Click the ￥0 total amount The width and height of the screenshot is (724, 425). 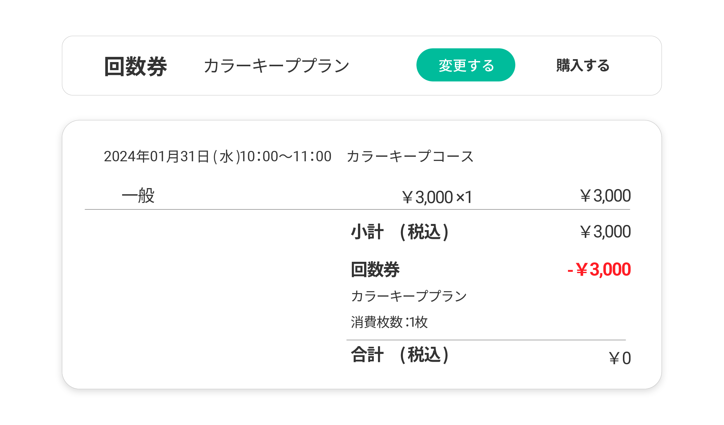619,358
